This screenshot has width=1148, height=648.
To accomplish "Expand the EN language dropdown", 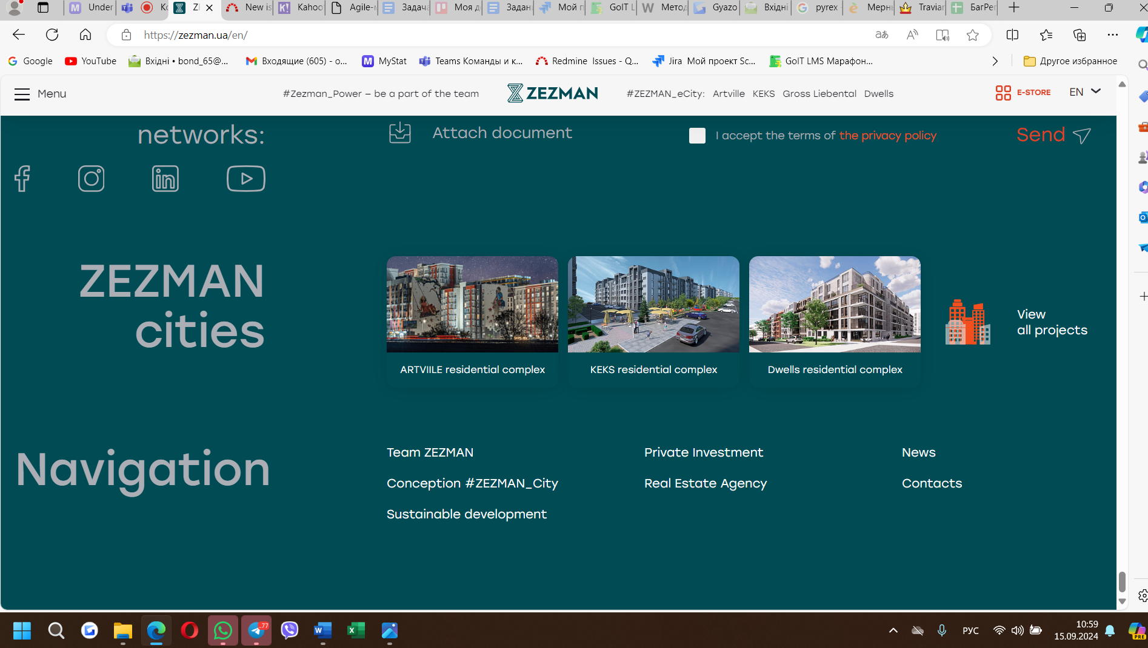I will (x=1084, y=92).
